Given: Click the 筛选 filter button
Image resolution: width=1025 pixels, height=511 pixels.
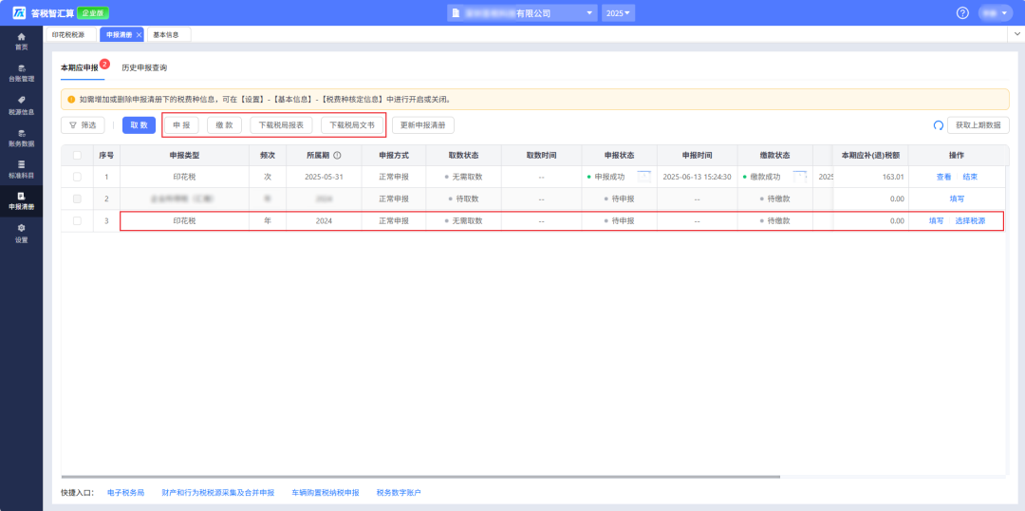Looking at the screenshot, I should 83,125.
